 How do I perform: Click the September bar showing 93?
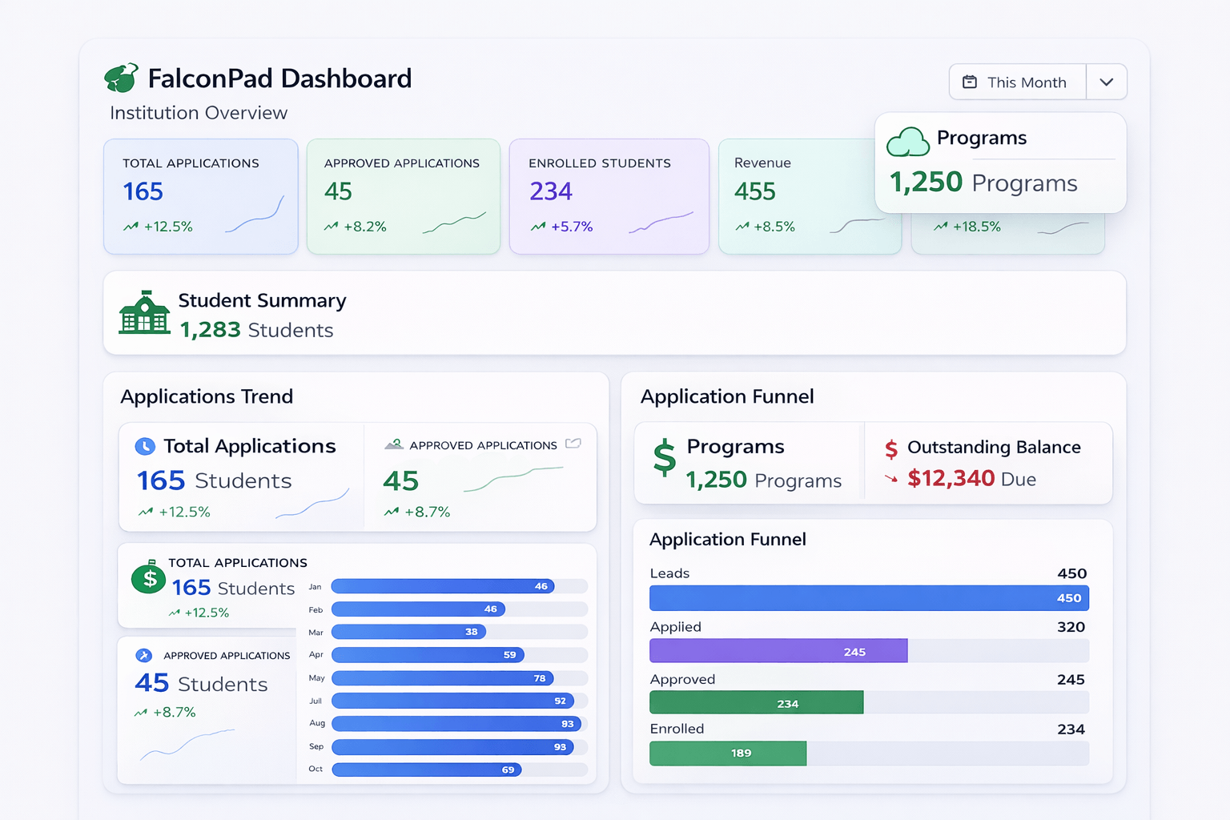452,747
